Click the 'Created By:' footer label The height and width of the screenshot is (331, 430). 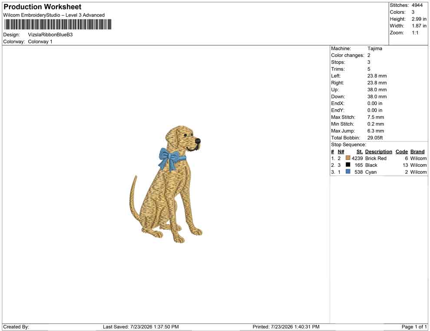tap(16, 327)
